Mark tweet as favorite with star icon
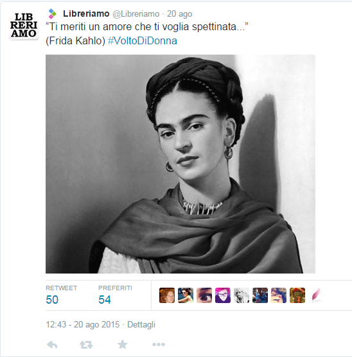352x357 pixels. coord(122,344)
